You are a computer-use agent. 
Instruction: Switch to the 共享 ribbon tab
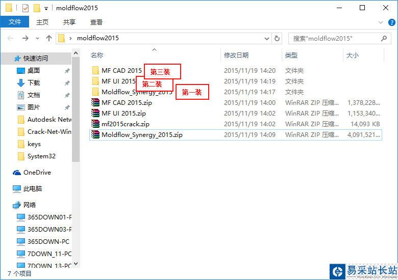pos(69,22)
